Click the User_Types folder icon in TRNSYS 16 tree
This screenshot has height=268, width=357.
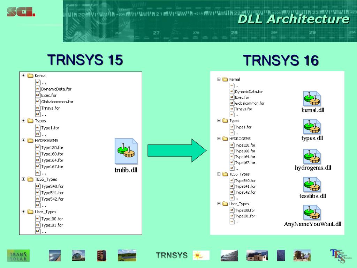225,204
